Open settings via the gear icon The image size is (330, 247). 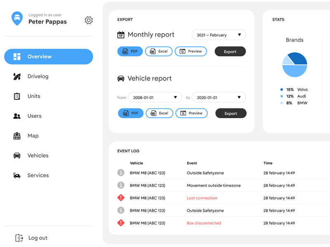click(x=89, y=20)
